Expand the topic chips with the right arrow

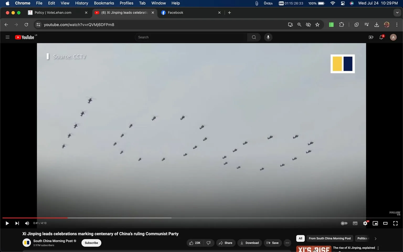(x=375, y=239)
